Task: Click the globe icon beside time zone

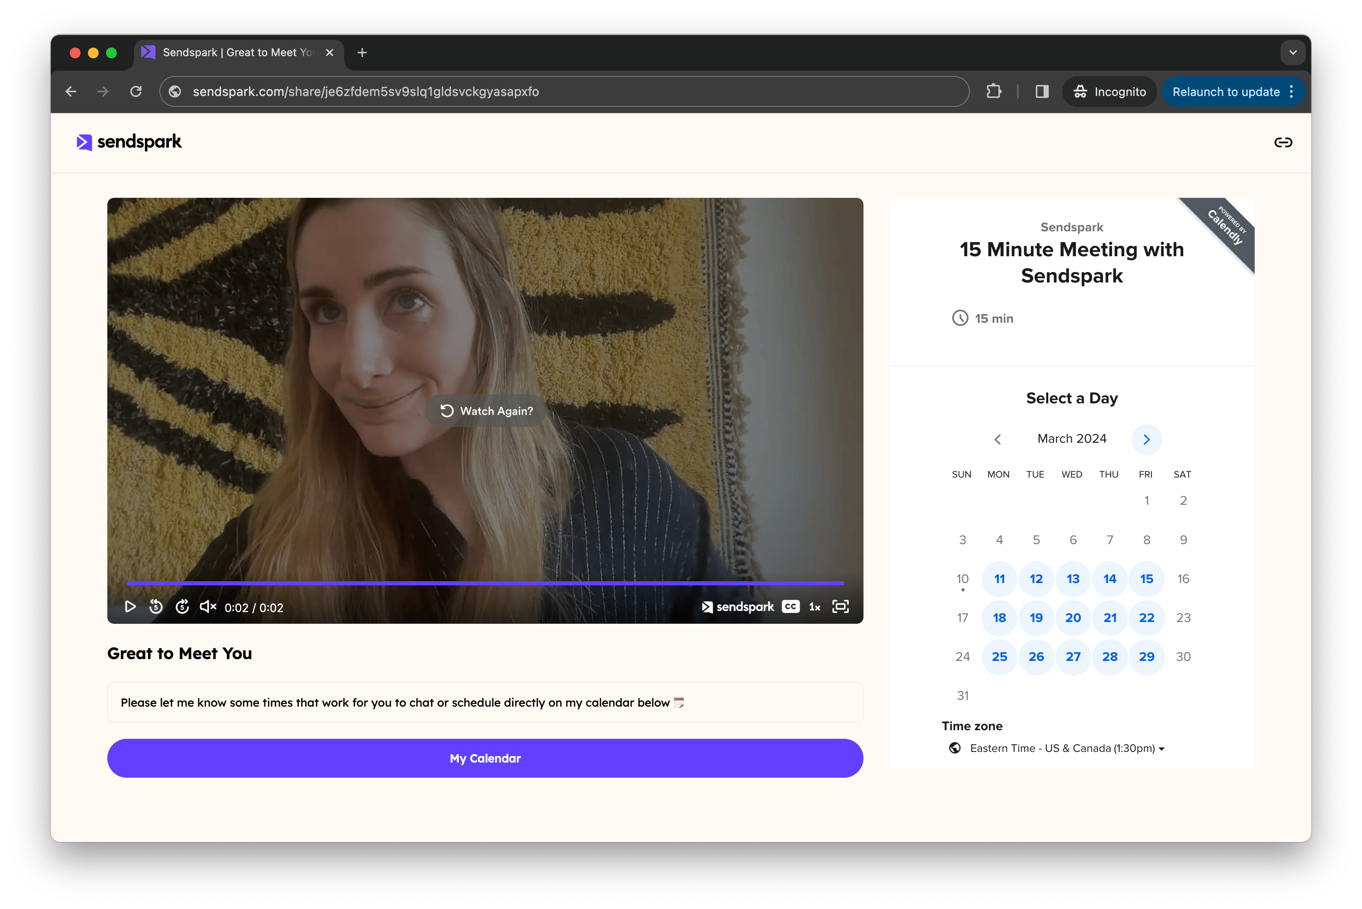Action: point(954,748)
